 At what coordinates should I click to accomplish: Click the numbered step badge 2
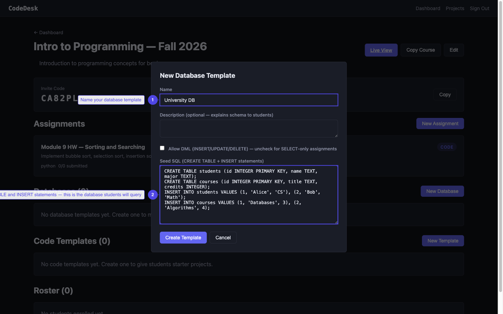click(x=153, y=194)
